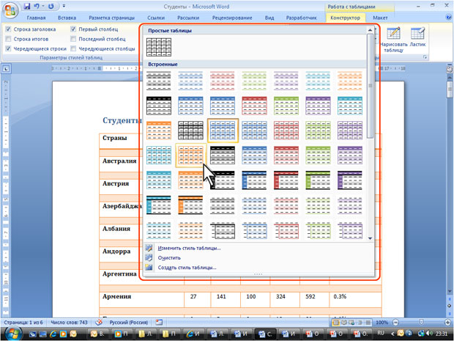Click the document scrollbar down arrow

click(x=450, y=291)
